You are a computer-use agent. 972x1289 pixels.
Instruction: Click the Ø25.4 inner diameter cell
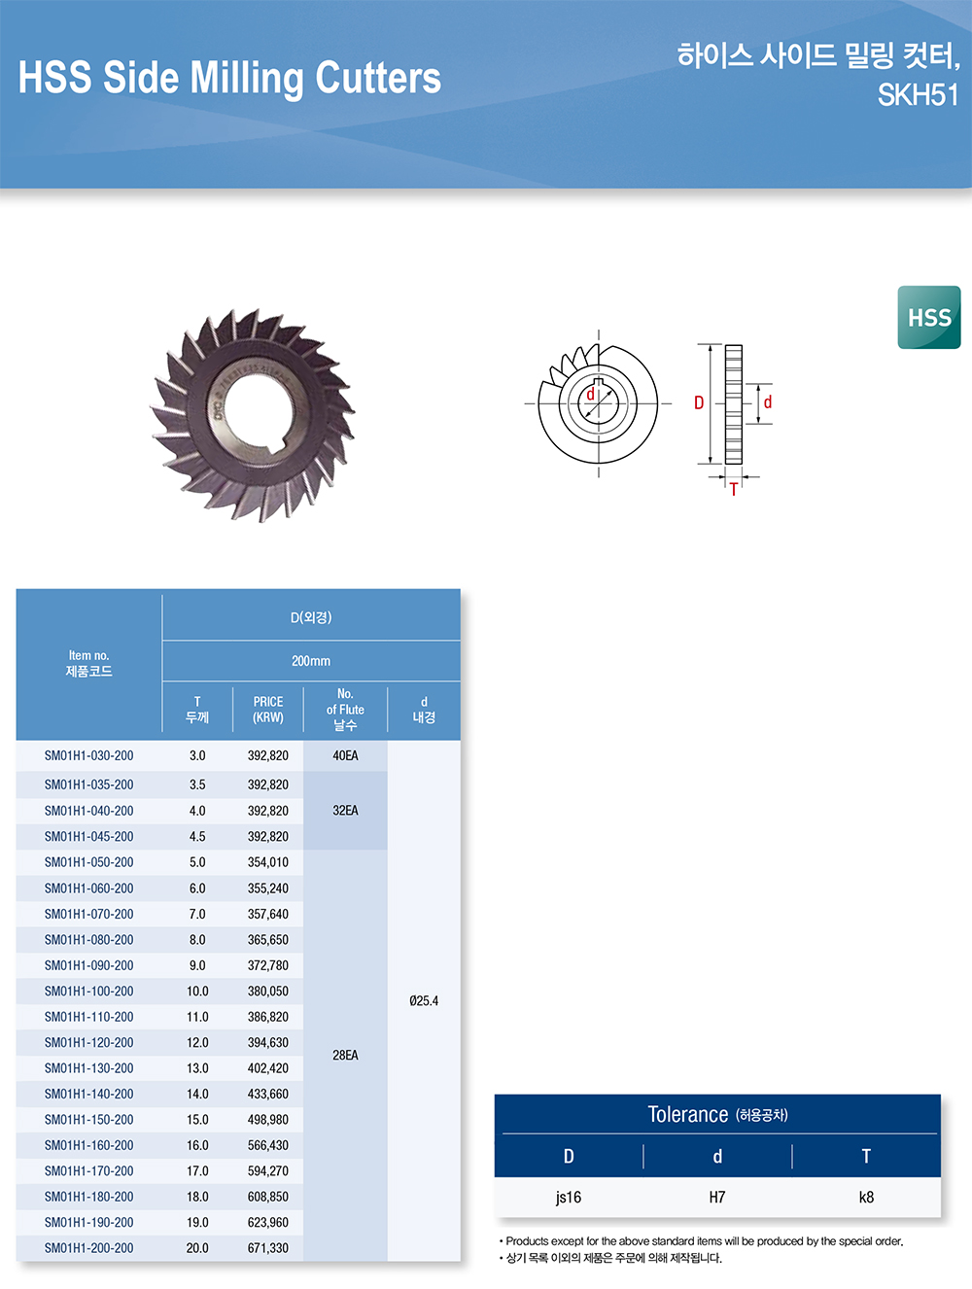tap(424, 1000)
